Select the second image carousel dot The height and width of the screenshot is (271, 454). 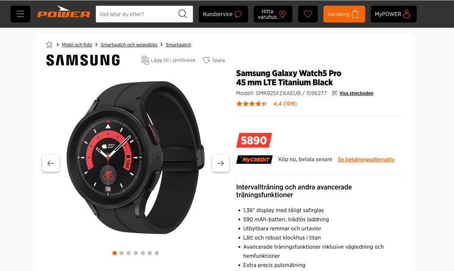(x=122, y=253)
